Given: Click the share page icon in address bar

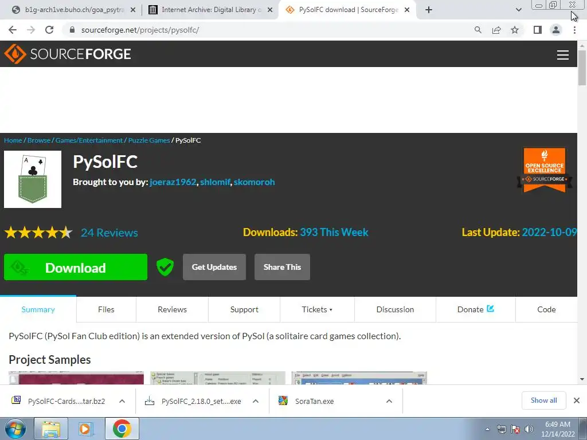Looking at the screenshot, I should pos(496,30).
